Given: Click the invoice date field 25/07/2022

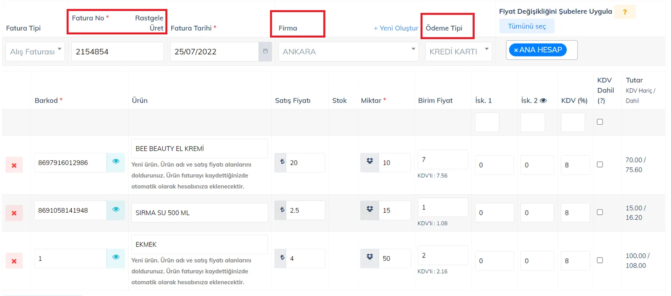Looking at the screenshot, I should tap(214, 51).
